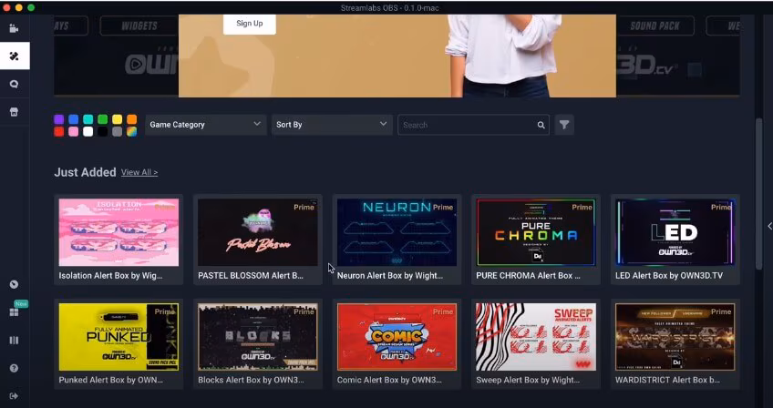Click the studio mode columns icon in the sidebar
Viewport: 773px width, 408px height.
14,340
